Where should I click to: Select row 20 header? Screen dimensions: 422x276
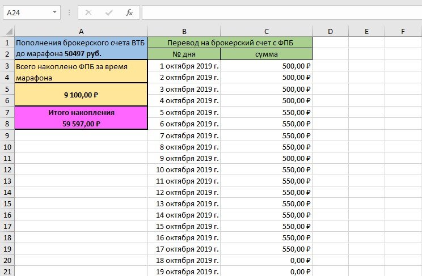(7, 260)
